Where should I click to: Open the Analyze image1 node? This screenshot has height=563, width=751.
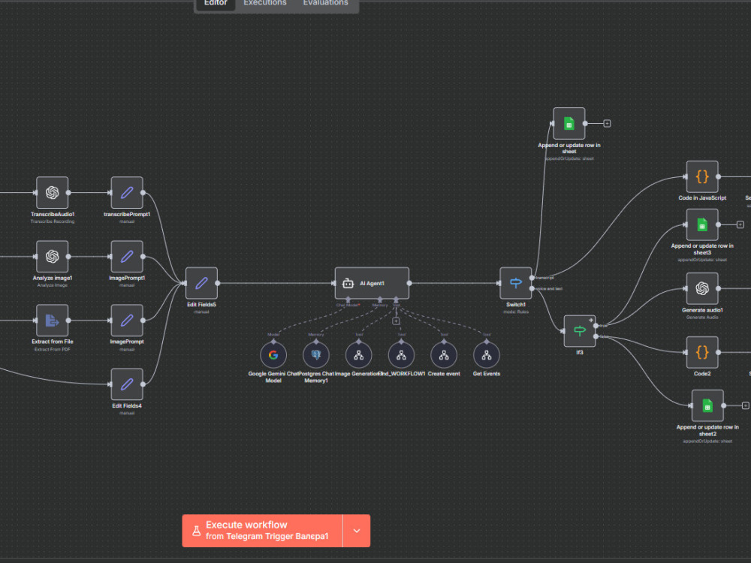(x=53, y=257)
